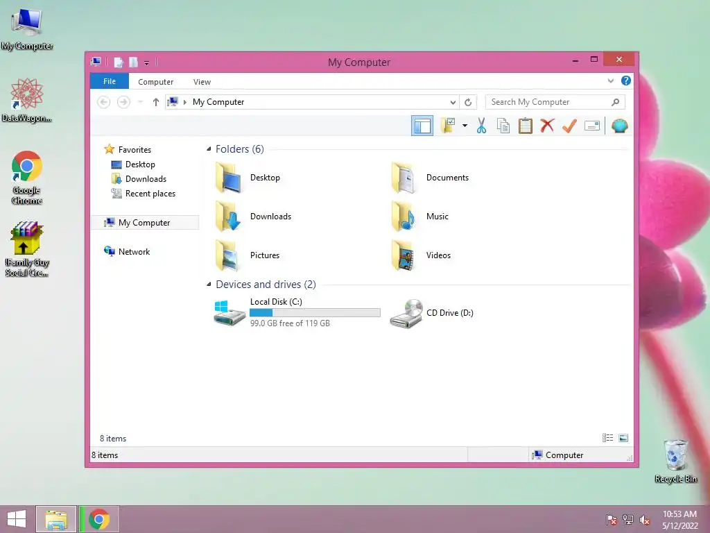This screenshot has height=533, width=710.
Task: Open the recent locations dropdown arrow
Action: point(140,102)
